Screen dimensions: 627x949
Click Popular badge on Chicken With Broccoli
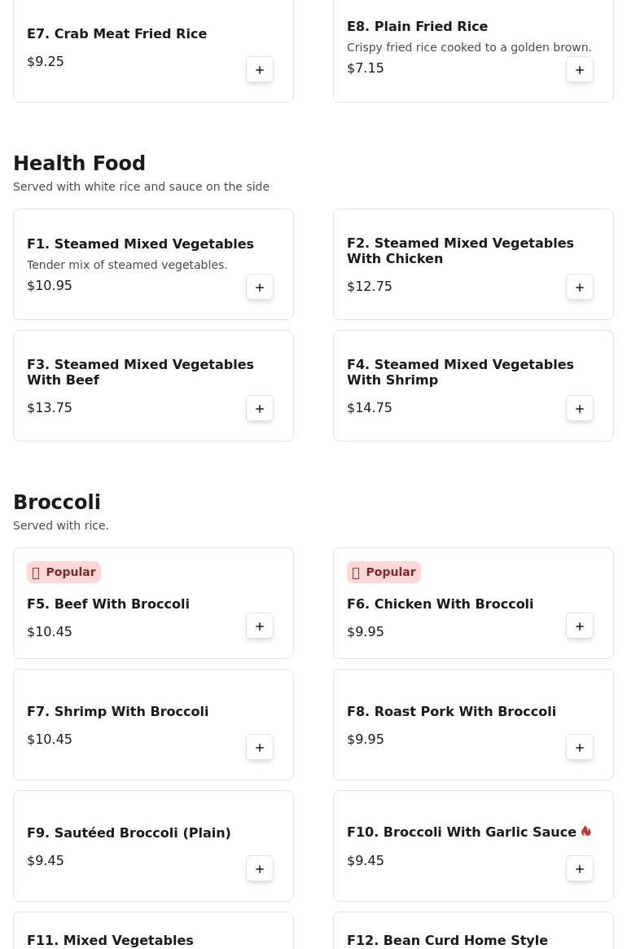384,572
